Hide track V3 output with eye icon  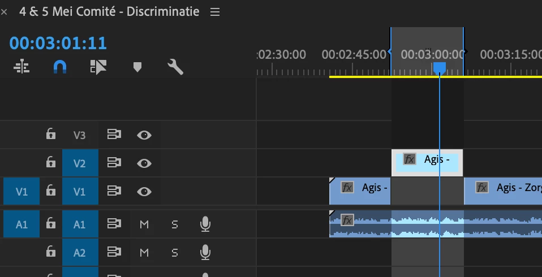point(144,135)
